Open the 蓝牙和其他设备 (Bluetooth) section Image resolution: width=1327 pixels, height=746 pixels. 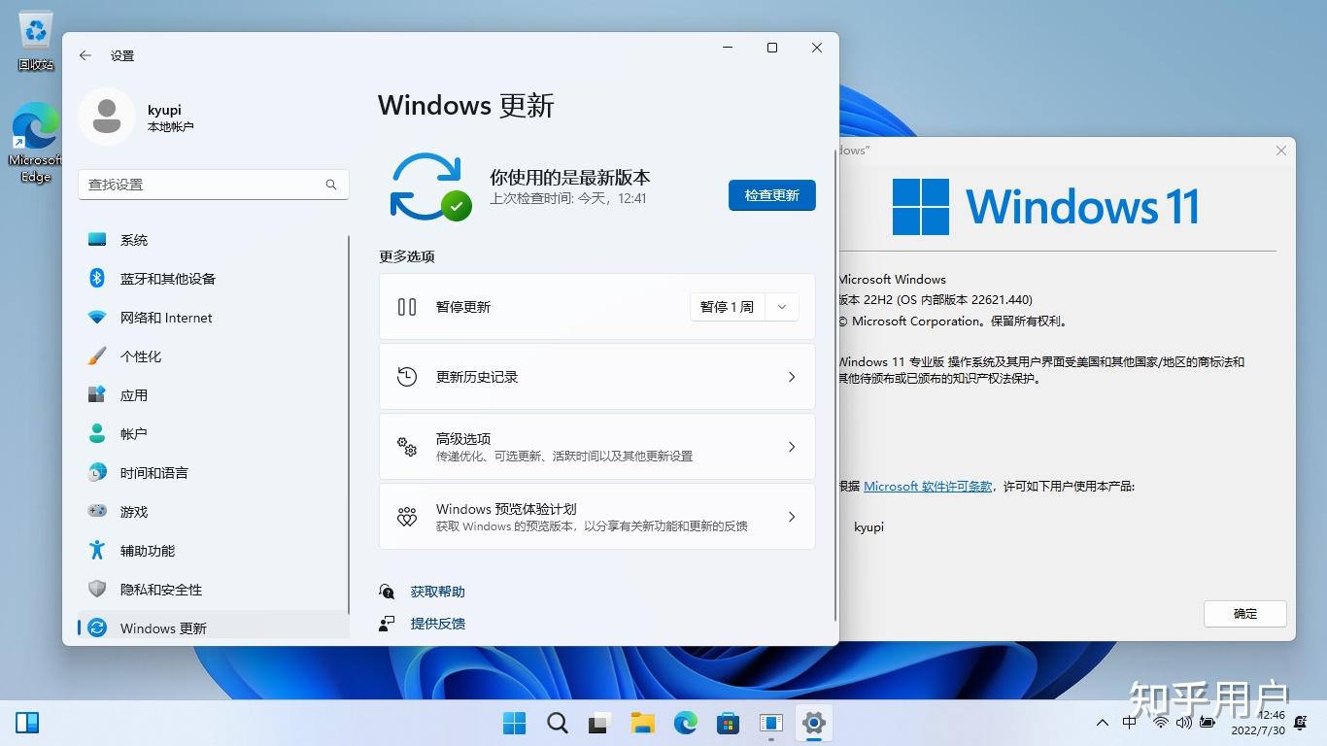click(x=165, y=279)
